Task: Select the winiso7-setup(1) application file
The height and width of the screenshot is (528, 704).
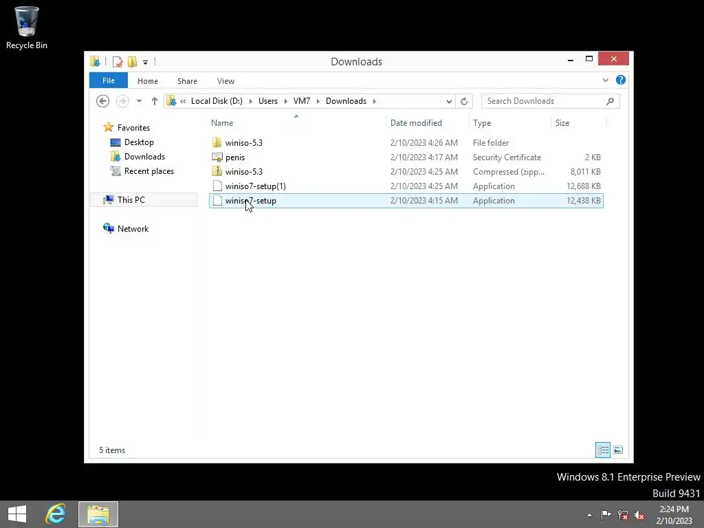Action: tap(406, 186)
